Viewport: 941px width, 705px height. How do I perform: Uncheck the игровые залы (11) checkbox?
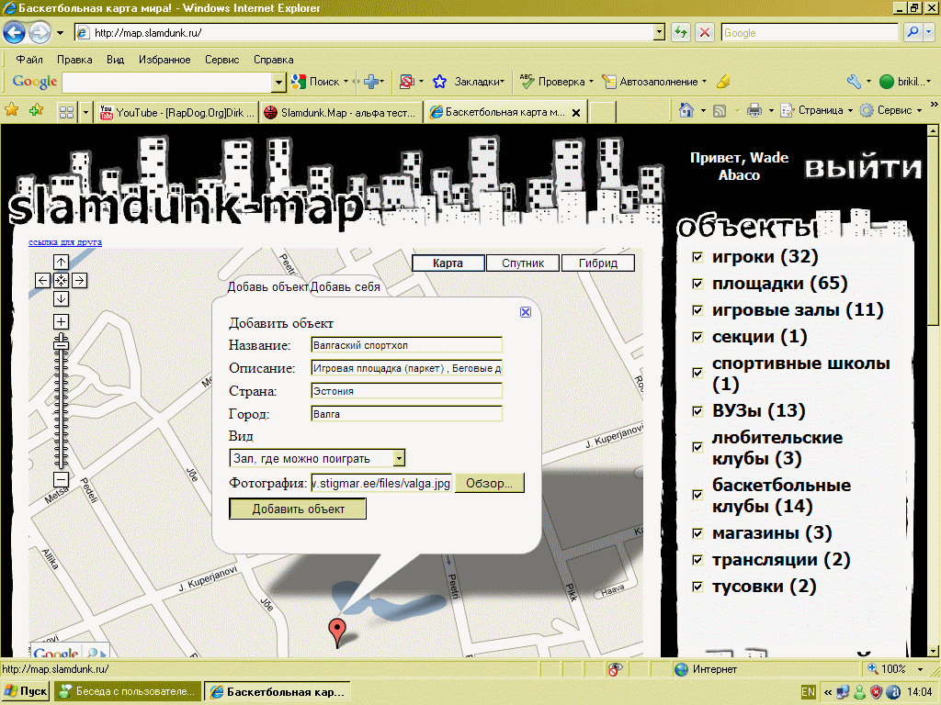pos(697,310)
